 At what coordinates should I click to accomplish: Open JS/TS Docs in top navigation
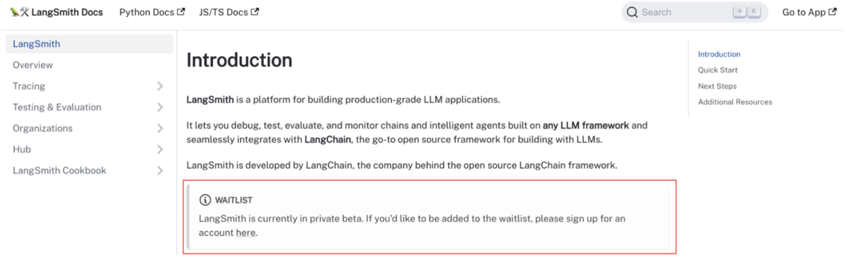tap(229, 12)
